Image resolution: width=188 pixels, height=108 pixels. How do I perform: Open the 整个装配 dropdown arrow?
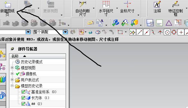(65, 32)
